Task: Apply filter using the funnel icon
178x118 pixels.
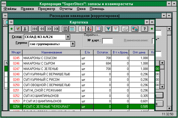Action: pos(109,29)
